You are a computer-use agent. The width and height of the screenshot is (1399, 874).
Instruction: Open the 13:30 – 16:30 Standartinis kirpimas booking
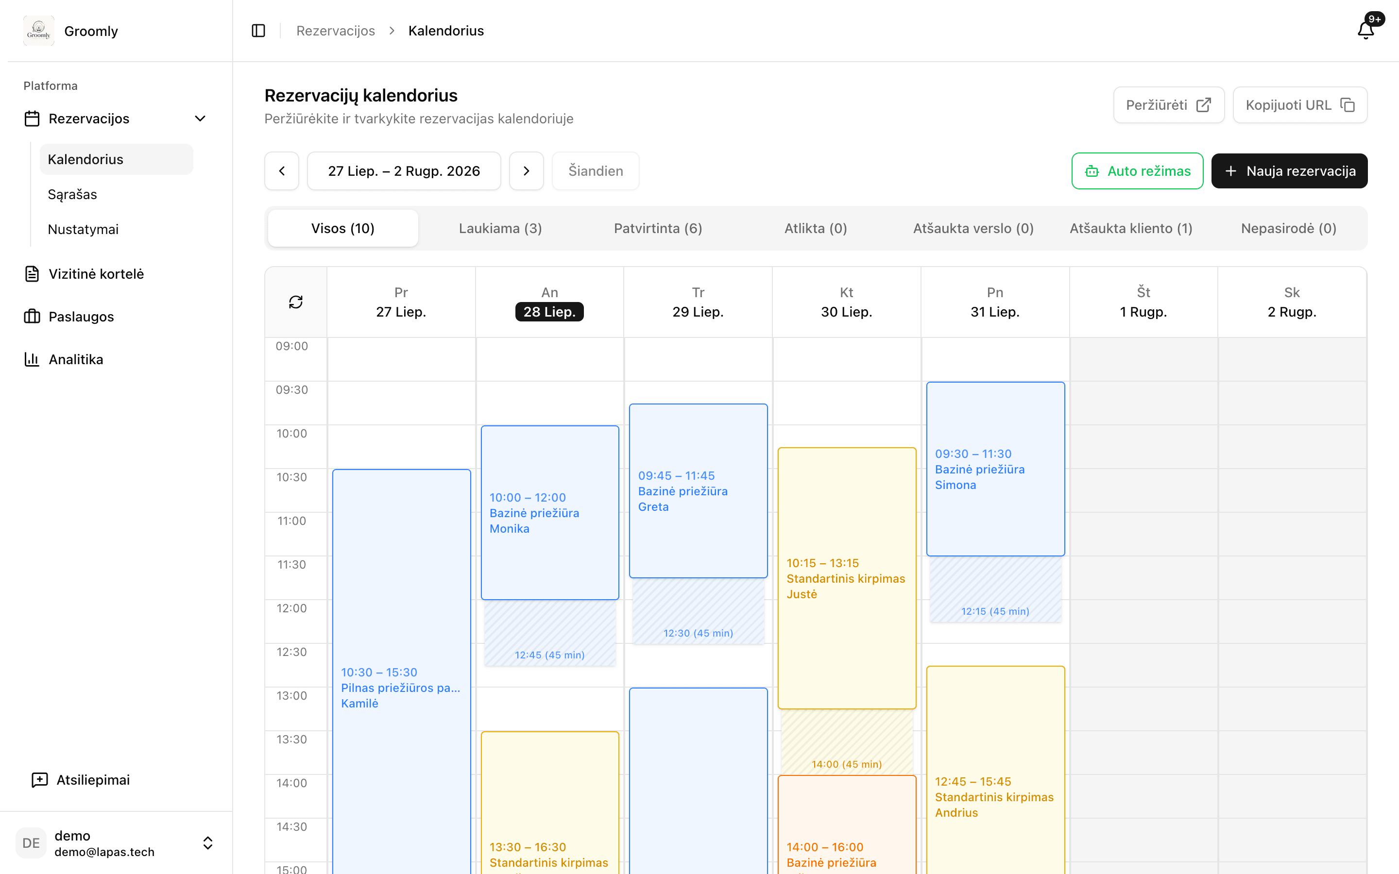(x=550, y=803)
